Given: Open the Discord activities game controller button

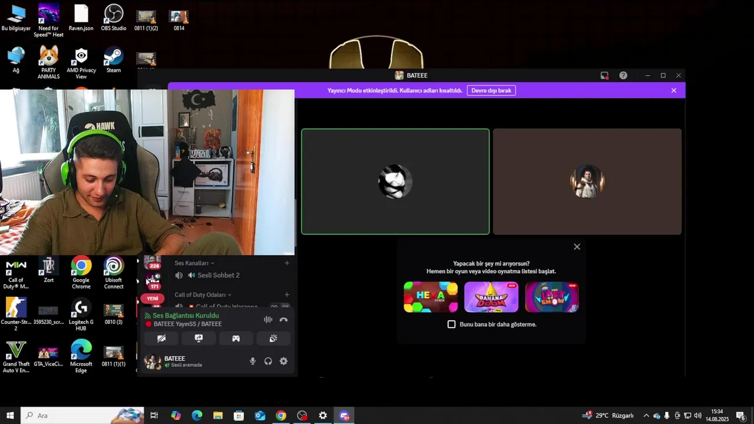Looking at the screenshot, I should pyautogui.click(x=236, y=339).
